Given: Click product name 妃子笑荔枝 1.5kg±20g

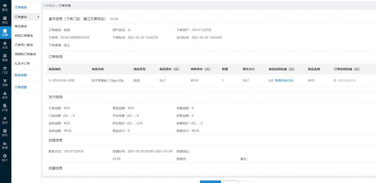Looking at the screenshot, I should pyautogui.click(x=108, y=81).
